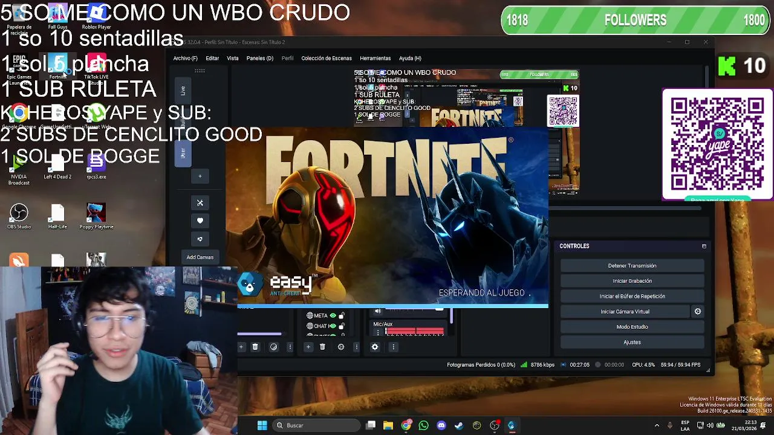
Task: Open the Roblox Player desktop shortcut
Action: point(96,17)
